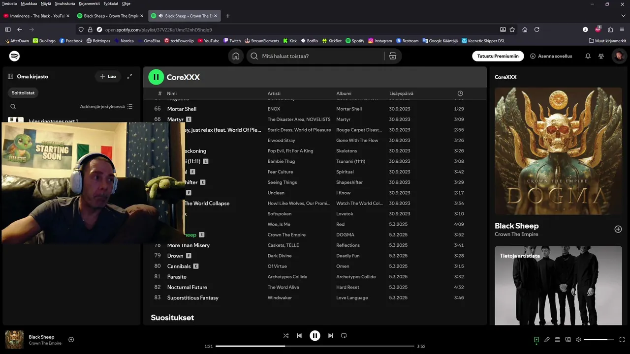Install the site as app from address bar

[x=503, y=29]
